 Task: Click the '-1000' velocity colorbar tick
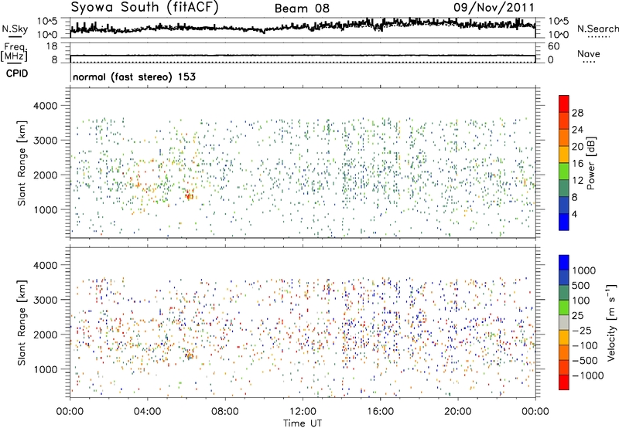click(x=588, y=375)
